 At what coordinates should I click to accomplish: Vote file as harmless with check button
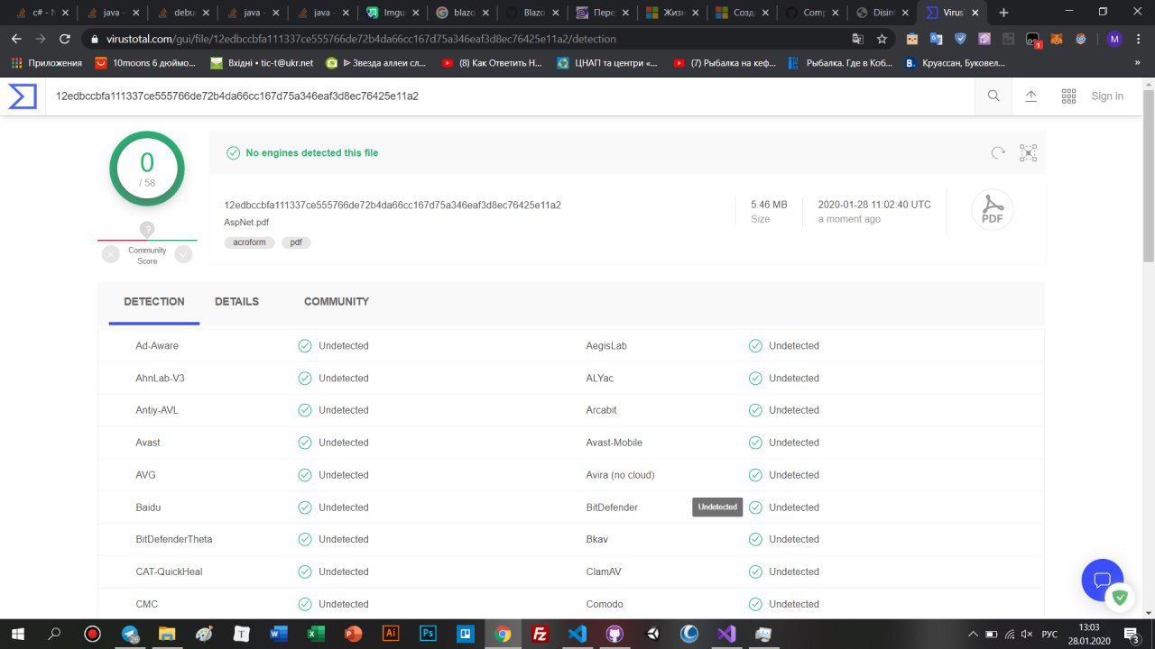click(183, 254)
